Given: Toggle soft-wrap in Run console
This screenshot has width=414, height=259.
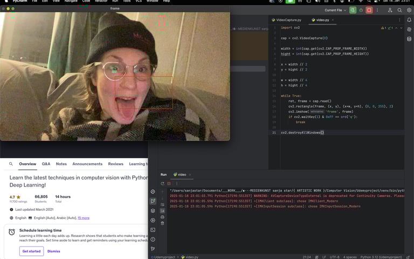Looking at the screenshot, I should 162,205.
